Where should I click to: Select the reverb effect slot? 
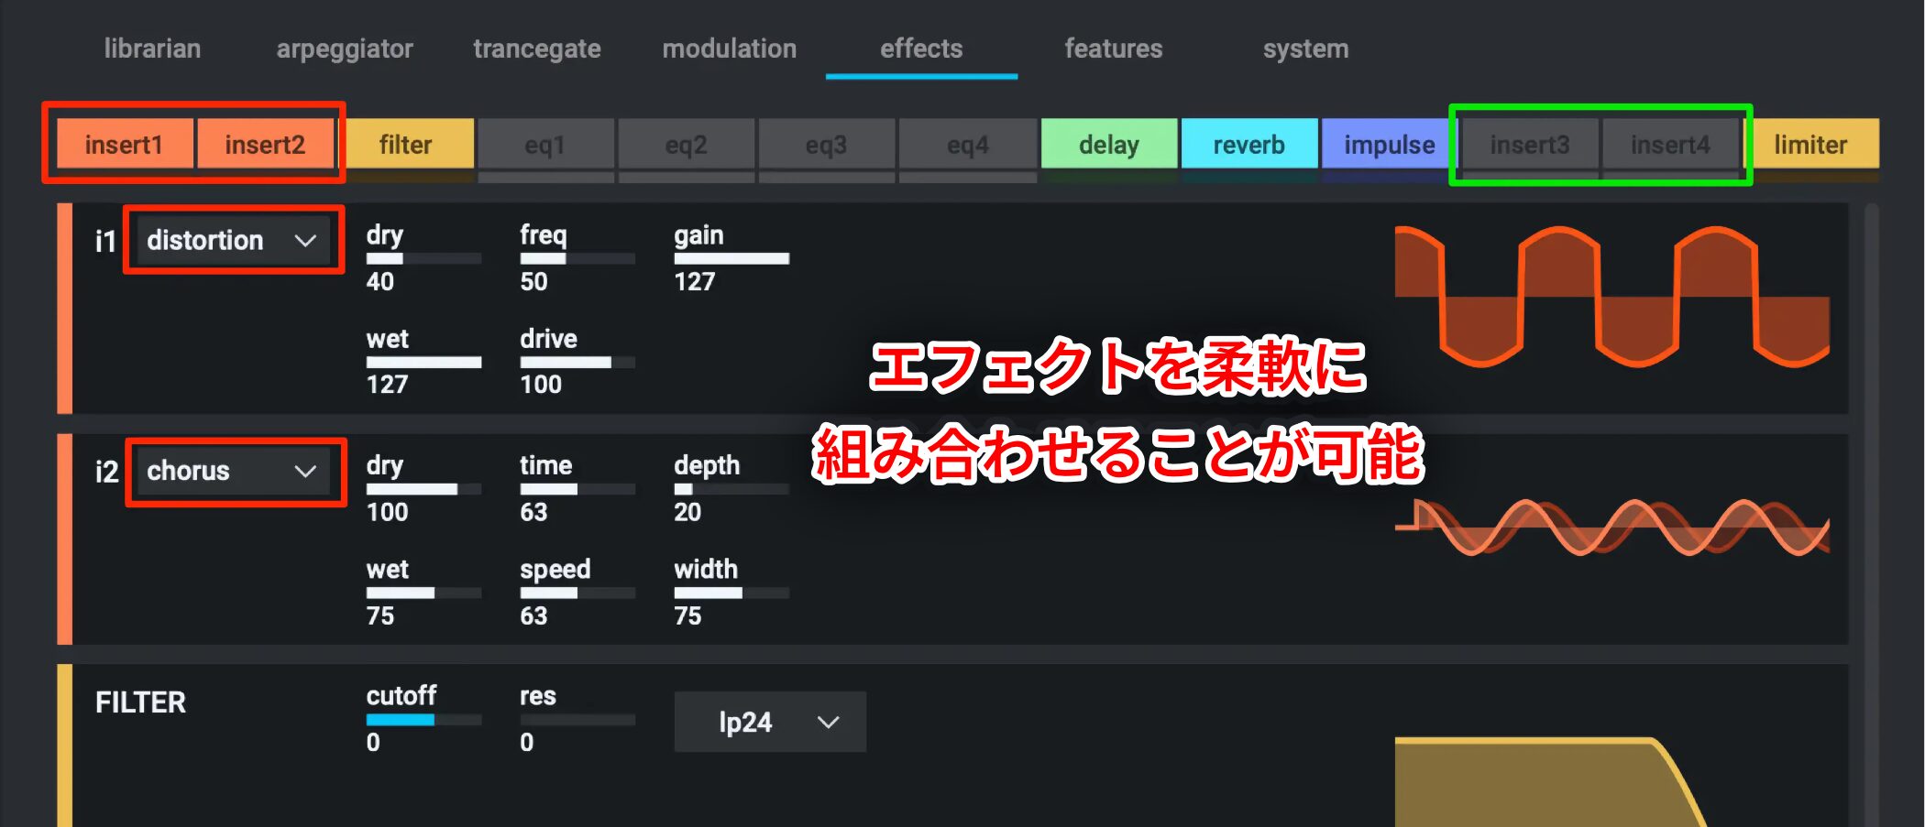1249,144
